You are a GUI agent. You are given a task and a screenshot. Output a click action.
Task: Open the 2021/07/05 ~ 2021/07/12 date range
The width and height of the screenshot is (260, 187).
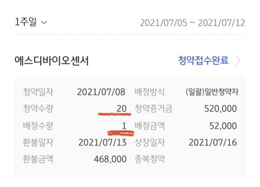pos(192,23)
